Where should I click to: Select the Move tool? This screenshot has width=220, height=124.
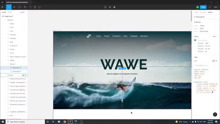(8, 7)
